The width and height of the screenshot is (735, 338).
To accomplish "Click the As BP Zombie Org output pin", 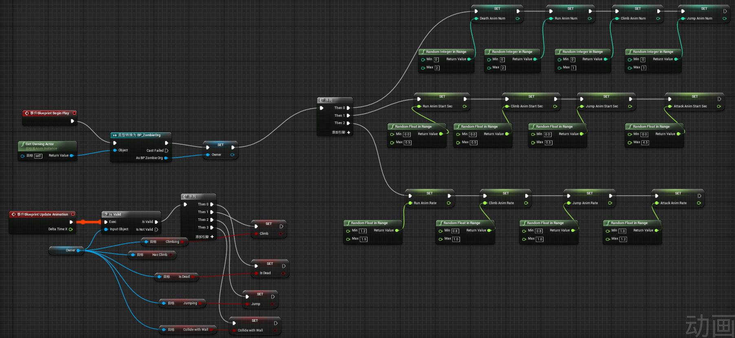I will pos(166,158).
